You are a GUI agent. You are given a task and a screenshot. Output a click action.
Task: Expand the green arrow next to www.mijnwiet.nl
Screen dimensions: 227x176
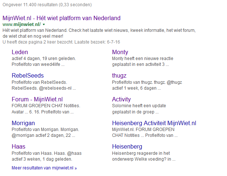pos(44,25)
